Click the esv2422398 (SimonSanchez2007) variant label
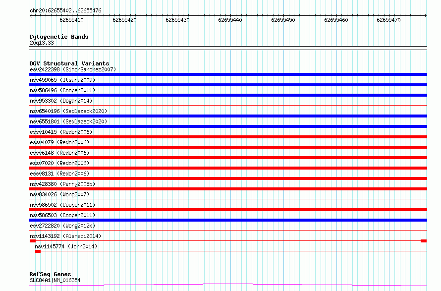 coord(73,69)
